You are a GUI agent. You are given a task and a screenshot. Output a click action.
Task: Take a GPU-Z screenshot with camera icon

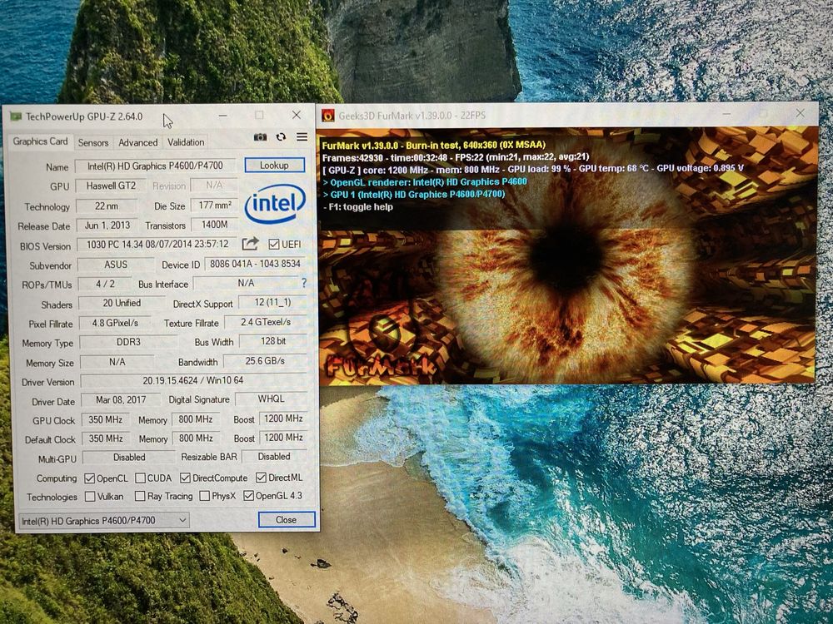pyautogui.click(x=260, y=137)
